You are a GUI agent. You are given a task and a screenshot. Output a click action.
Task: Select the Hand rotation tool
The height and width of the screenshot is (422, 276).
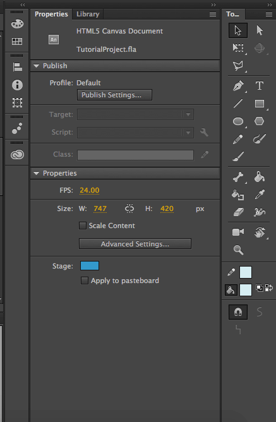point(260,232)
